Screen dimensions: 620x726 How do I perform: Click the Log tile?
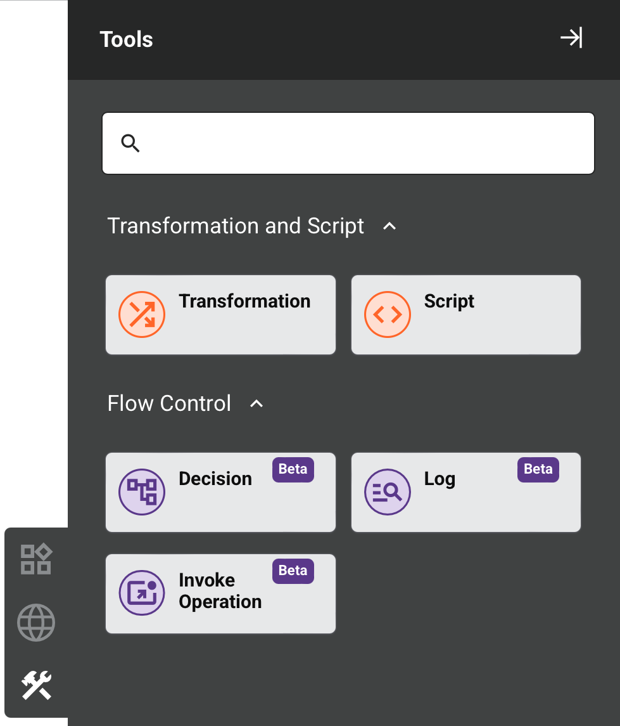click(x=465, y=491)
